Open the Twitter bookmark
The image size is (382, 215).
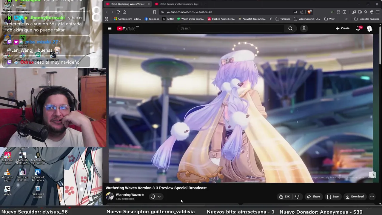(x=168, y=19)
